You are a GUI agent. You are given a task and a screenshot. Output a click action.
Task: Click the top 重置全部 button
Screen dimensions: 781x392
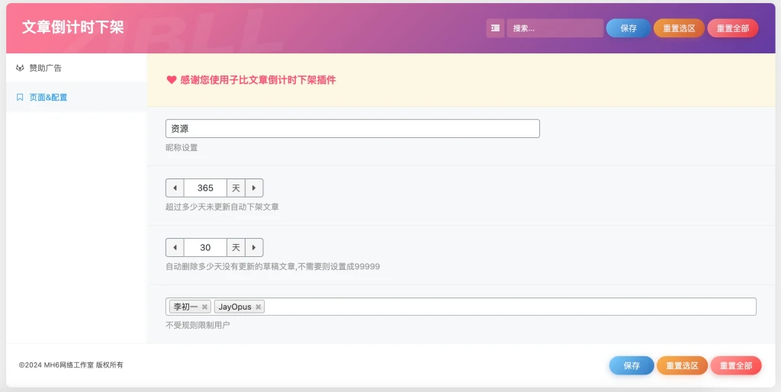tap(733, 28)
